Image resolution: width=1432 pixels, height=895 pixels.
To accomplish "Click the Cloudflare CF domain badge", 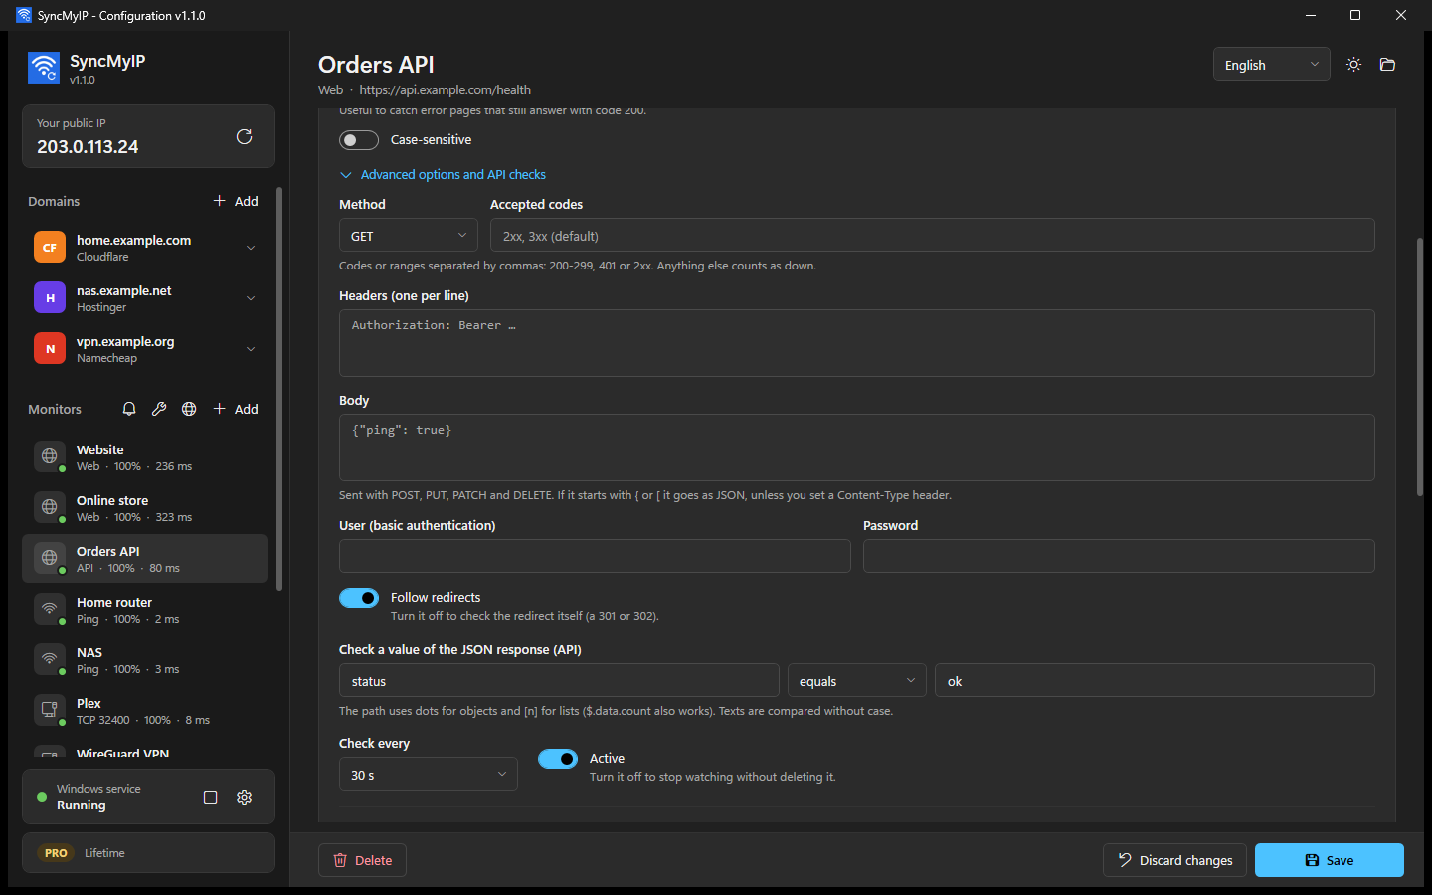I will pyautogui.click(x=50, y=247).
